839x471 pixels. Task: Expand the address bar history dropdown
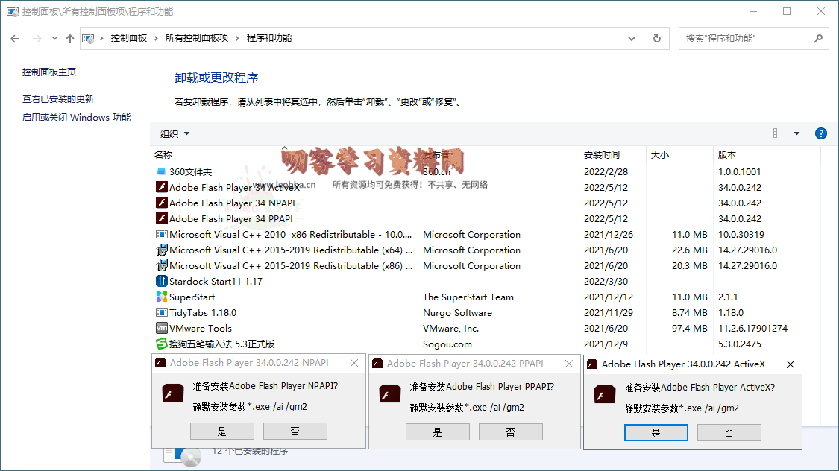click(632, 38)
